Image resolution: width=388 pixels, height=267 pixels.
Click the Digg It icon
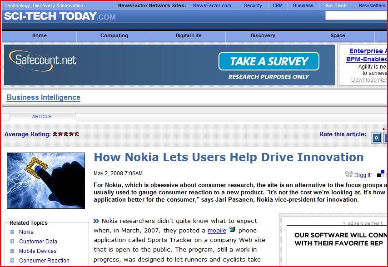(x=349, y=174)
